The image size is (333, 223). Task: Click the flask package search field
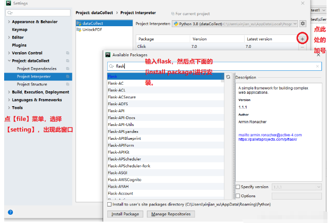point(215,66)
